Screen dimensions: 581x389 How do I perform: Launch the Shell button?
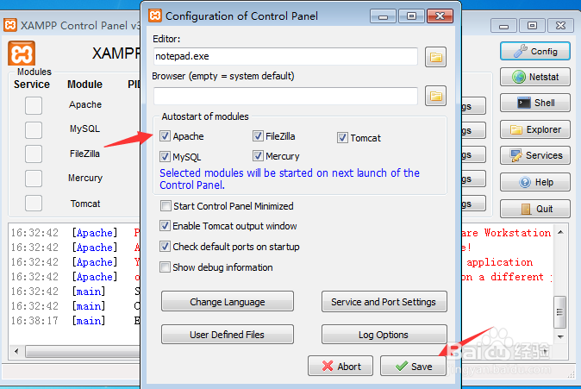534,103
